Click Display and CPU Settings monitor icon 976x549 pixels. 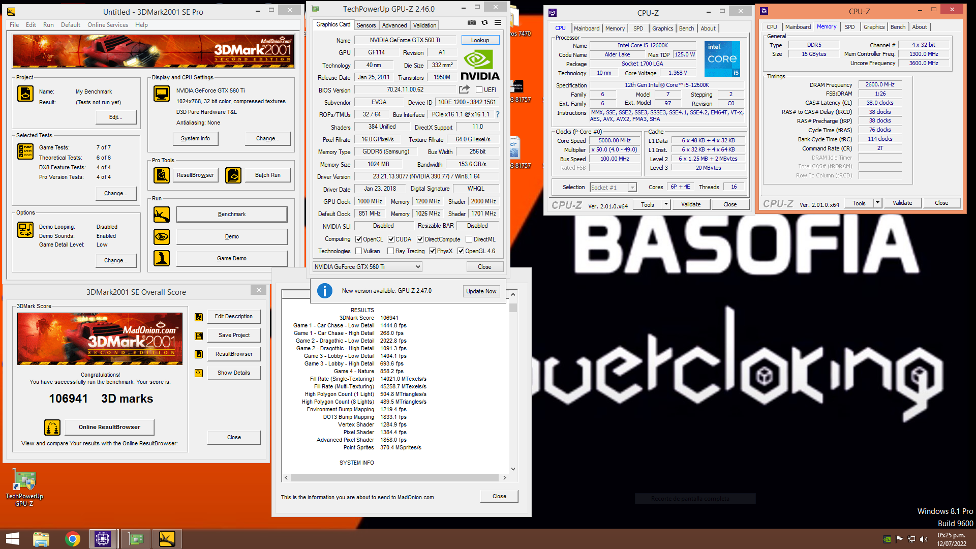162,94
